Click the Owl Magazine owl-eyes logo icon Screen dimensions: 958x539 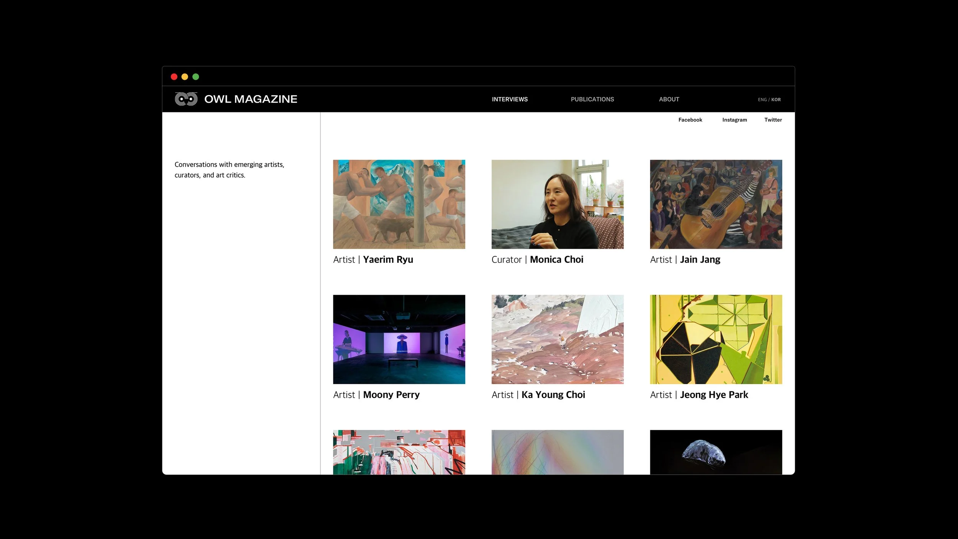coord(186,99)
